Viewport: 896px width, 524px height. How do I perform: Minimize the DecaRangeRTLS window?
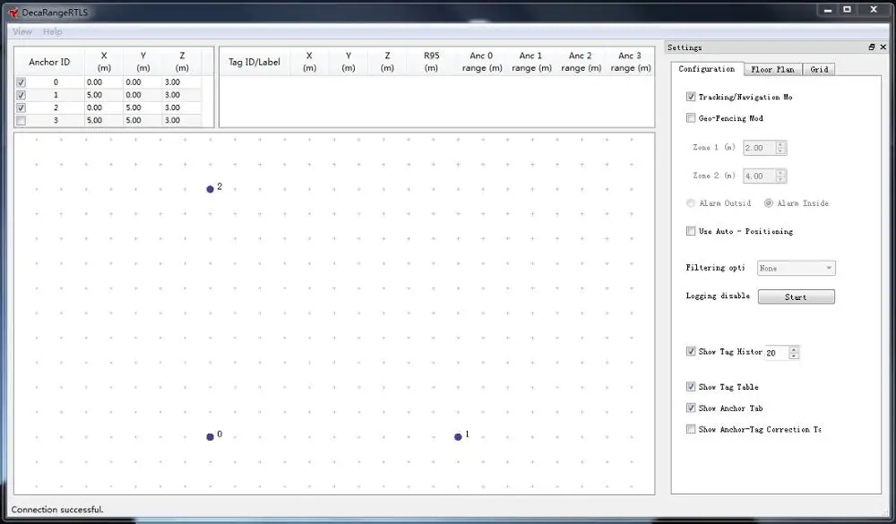tap(827, 10)
